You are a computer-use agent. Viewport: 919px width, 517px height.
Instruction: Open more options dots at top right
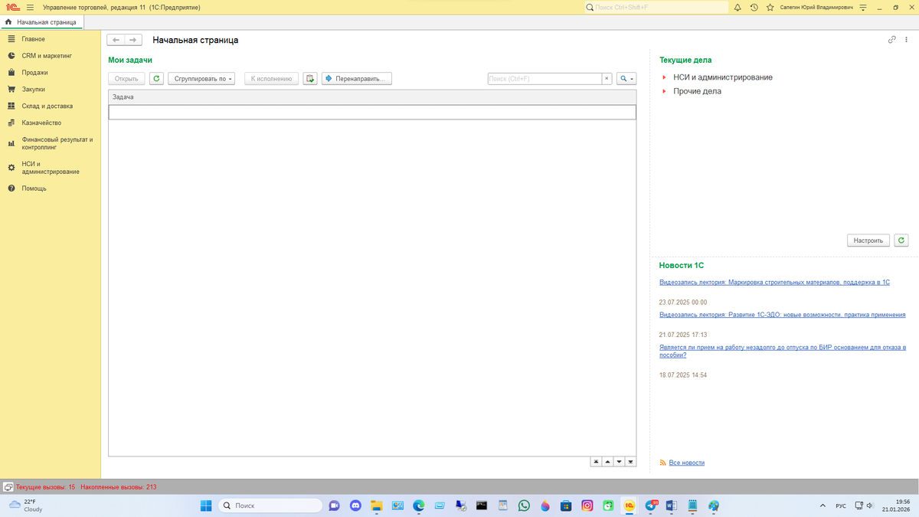908,40
